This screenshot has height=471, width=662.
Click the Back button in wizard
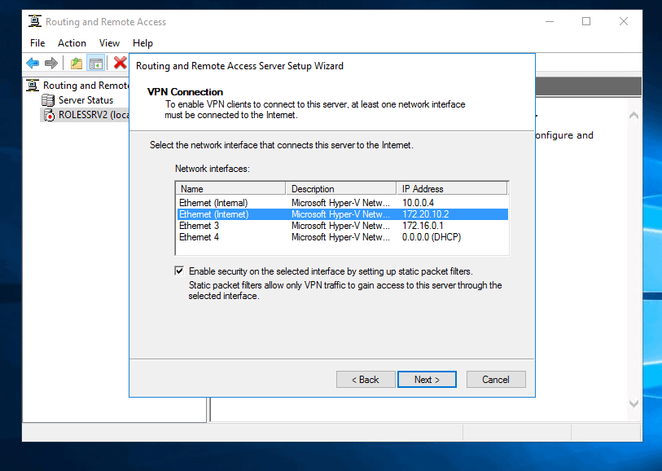pos(365,380)
